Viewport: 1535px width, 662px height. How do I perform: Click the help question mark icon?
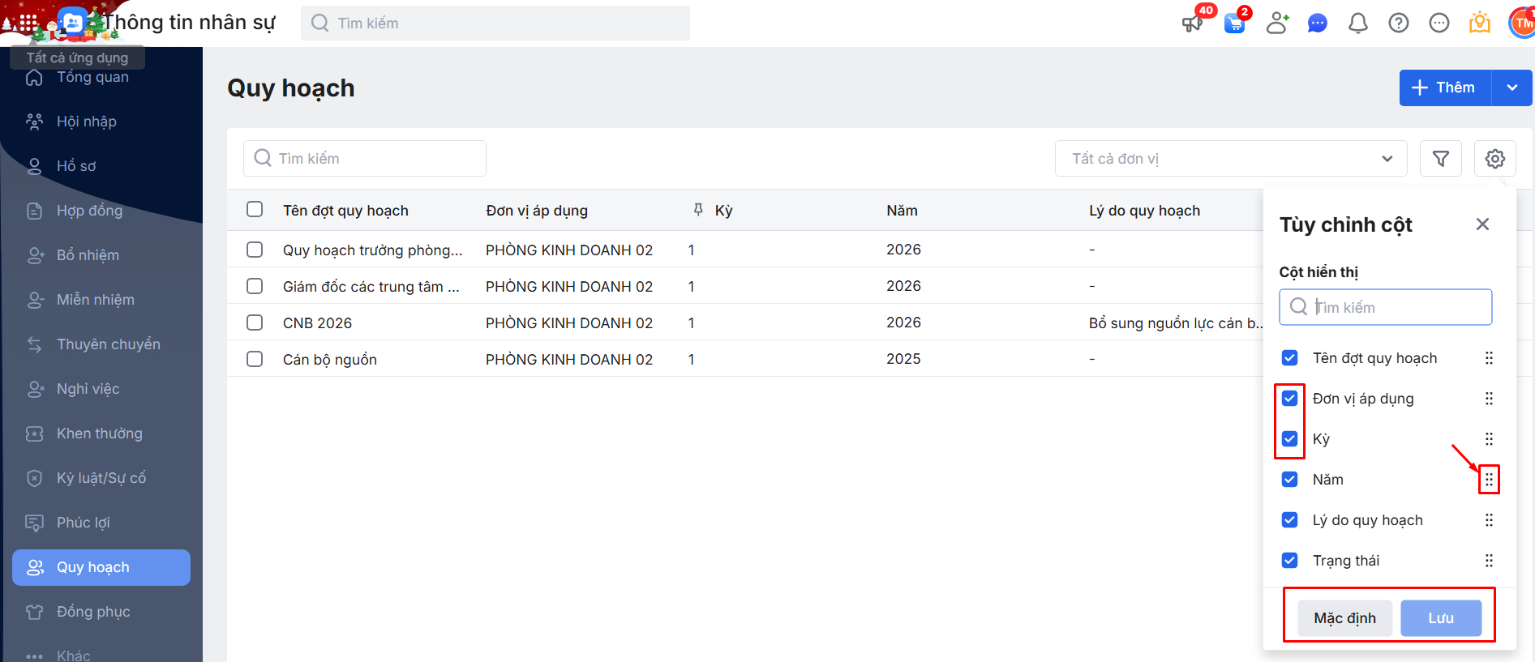[x=1398, y=23]
